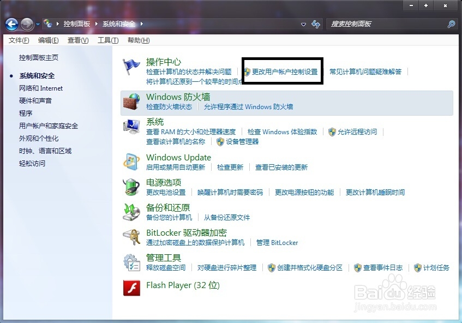The image size is (462, 323).
Task: Click the Action Center flag icon
Action: point(131,67)
